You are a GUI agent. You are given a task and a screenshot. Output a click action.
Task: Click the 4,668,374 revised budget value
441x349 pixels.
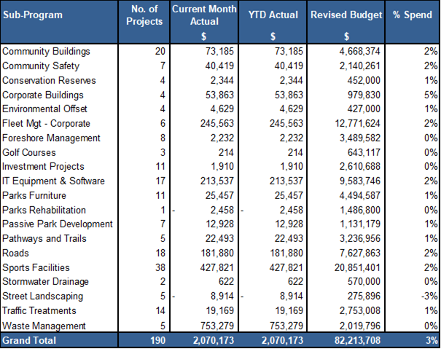click(x=359, y=52)
